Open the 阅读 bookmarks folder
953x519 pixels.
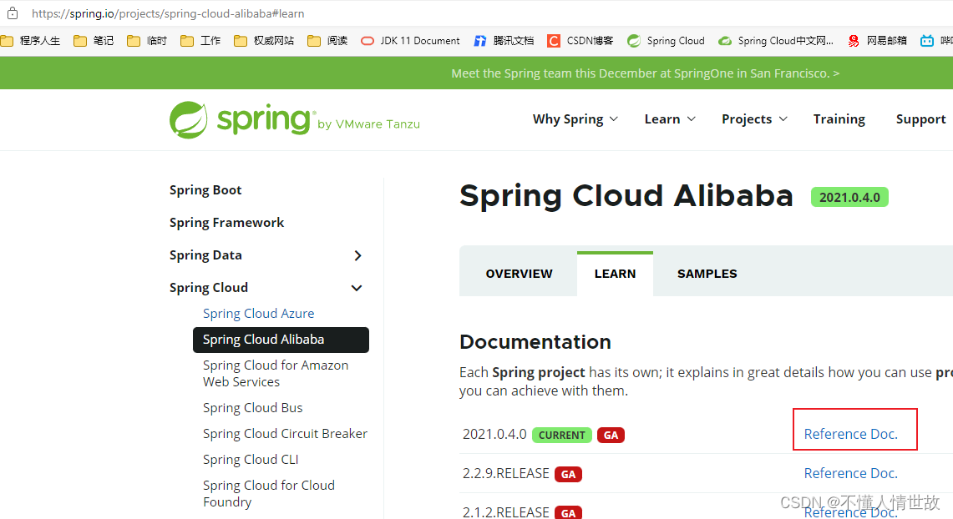(327, 40)
